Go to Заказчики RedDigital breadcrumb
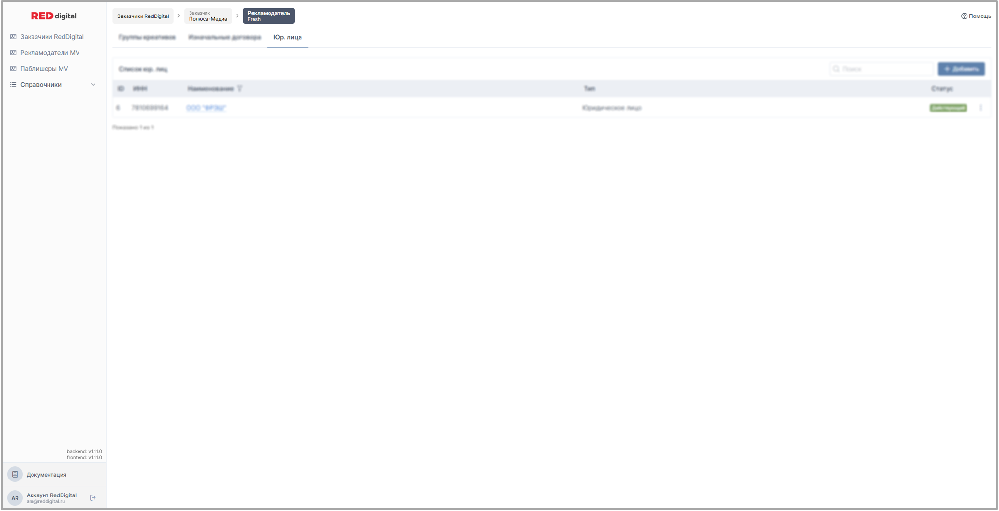Screen dimensions: 999x511 point(143,16)
